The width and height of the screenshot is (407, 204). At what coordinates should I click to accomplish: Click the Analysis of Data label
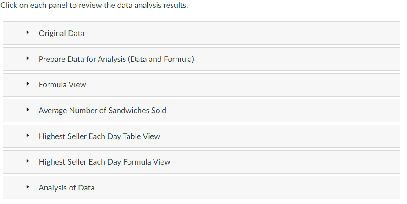click(66, 188)
